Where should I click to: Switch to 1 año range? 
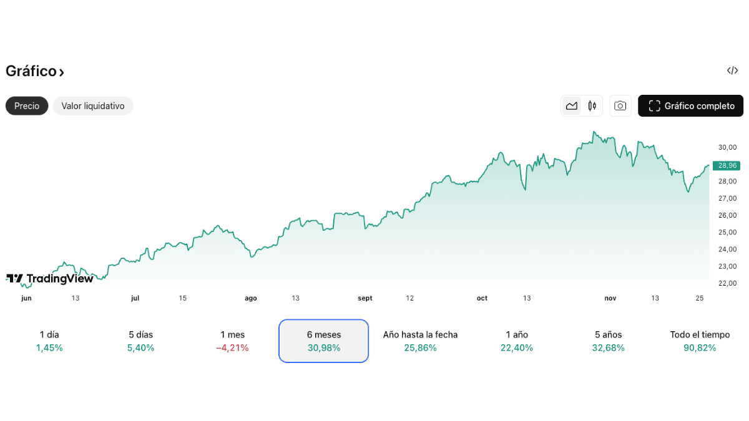tap(517, 341)
